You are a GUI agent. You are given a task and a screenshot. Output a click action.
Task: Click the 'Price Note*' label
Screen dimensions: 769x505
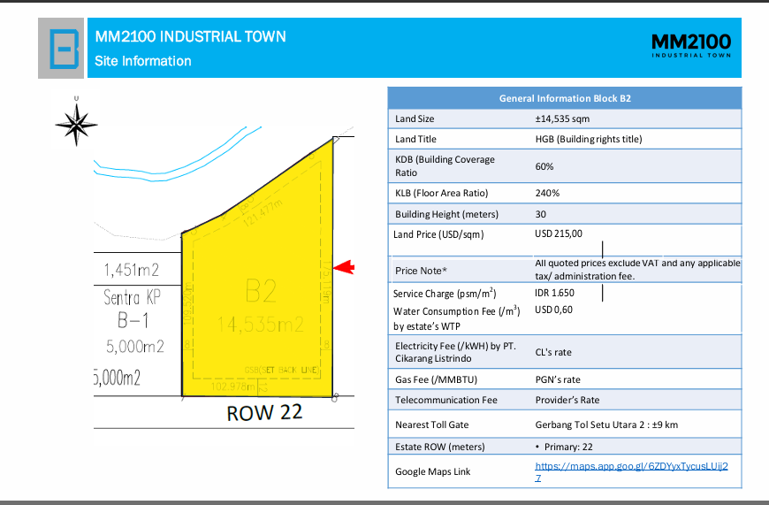(421, 271)
